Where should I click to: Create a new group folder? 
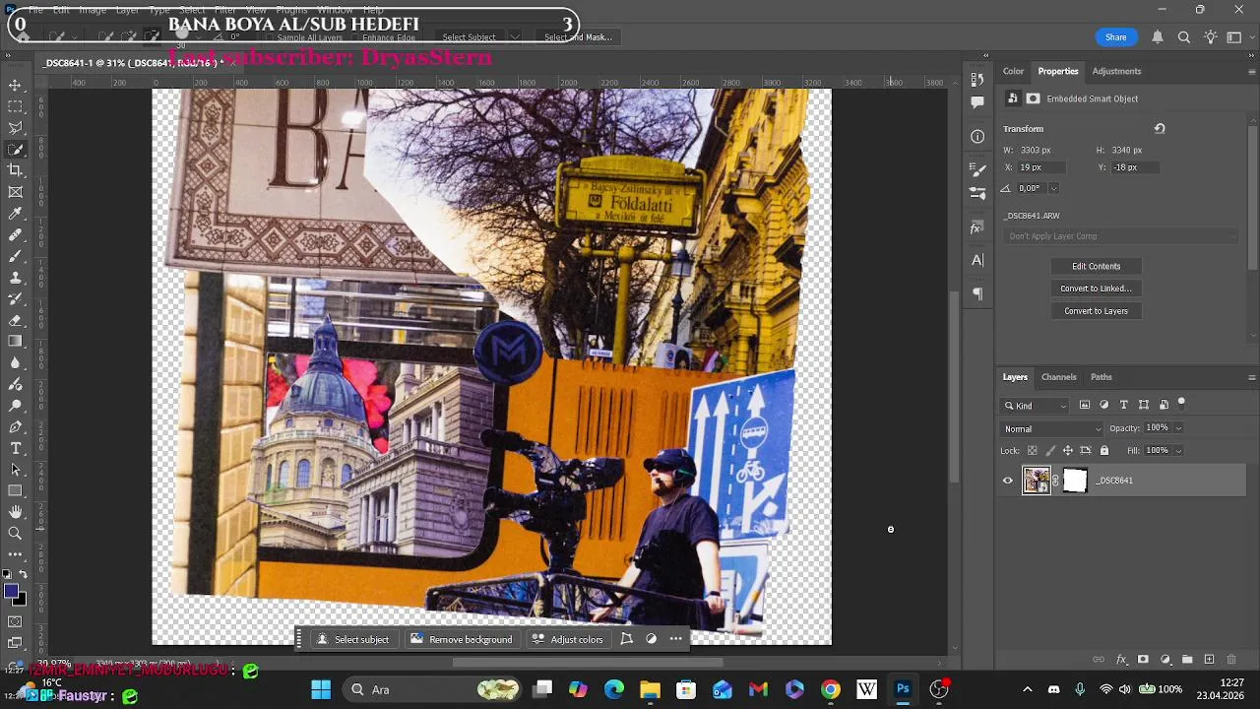click(1187, 660)
